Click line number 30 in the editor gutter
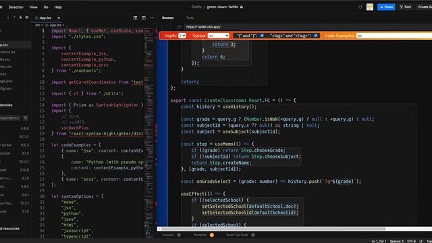This screenshot has width=432, height=243. point(42,196)
